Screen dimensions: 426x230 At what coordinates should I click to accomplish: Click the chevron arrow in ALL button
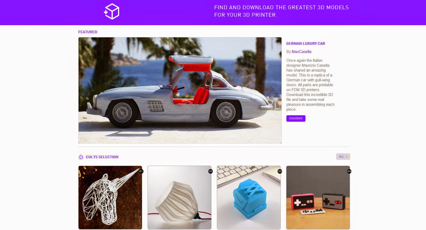point(346,157)
